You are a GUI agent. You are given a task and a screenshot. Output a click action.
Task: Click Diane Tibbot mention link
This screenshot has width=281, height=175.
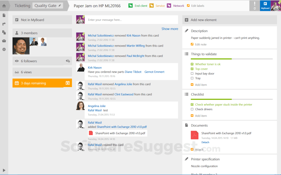coord(133,72)
